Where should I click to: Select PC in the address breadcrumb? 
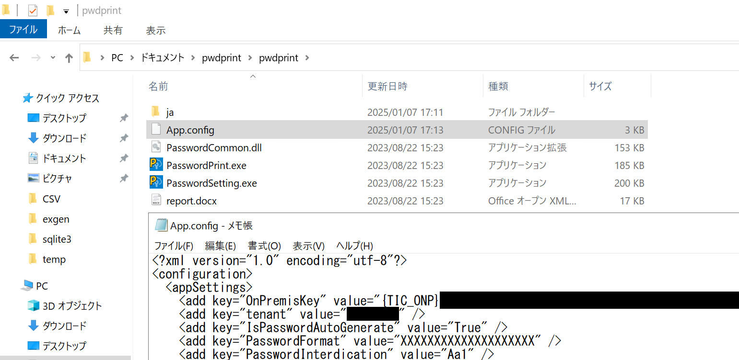pos(117,58)
